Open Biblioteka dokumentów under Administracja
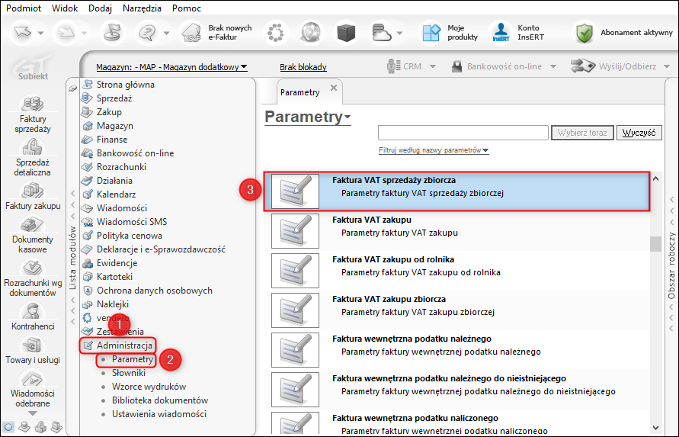The height and width of the screenshot is (437, 679). click(160, 400)
